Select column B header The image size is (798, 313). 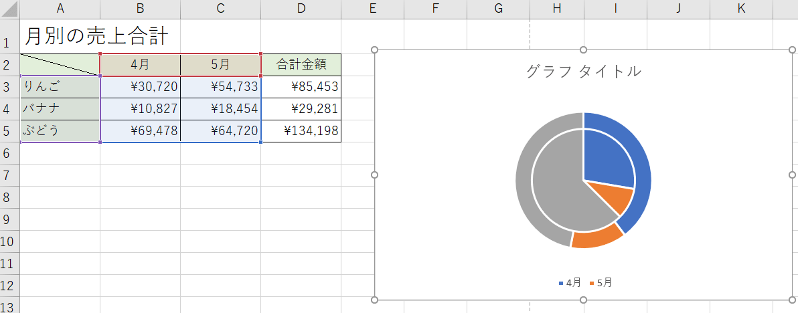tap(140, 8)
